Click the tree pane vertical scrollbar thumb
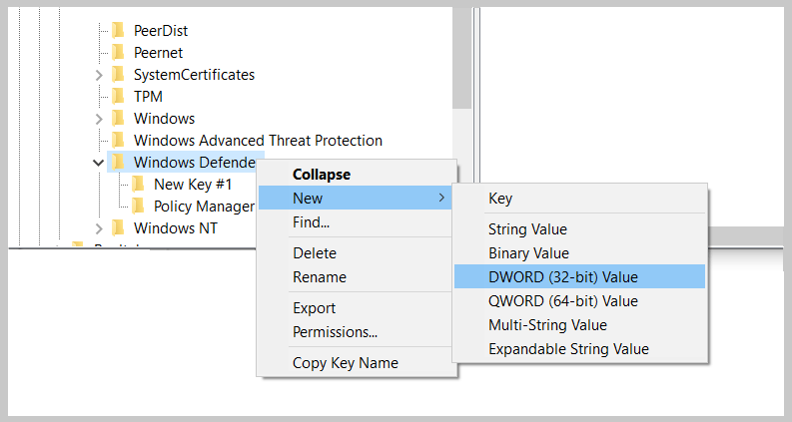The width and height of the screenshot is (792, 422). (461, 58)
